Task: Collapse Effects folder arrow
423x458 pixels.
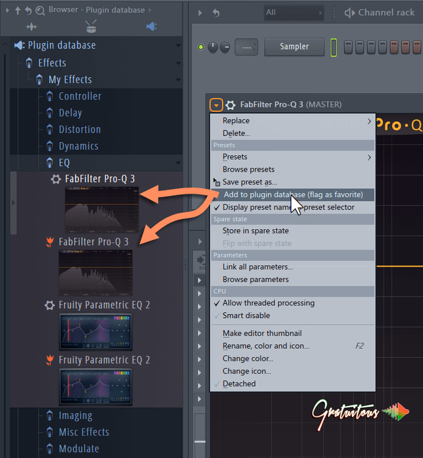Action: [x=178, y=63]
